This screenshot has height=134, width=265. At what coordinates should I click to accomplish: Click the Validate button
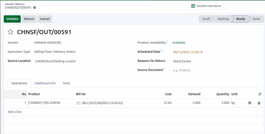click(12, 19)
